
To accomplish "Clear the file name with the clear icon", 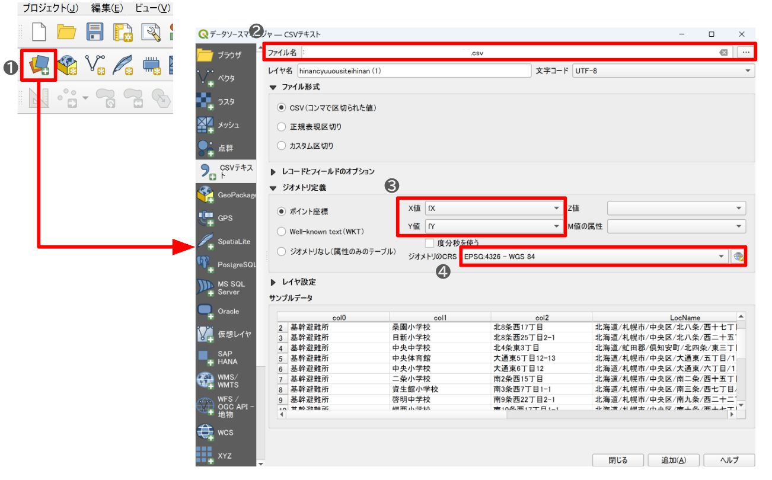I will pos(723,52).
